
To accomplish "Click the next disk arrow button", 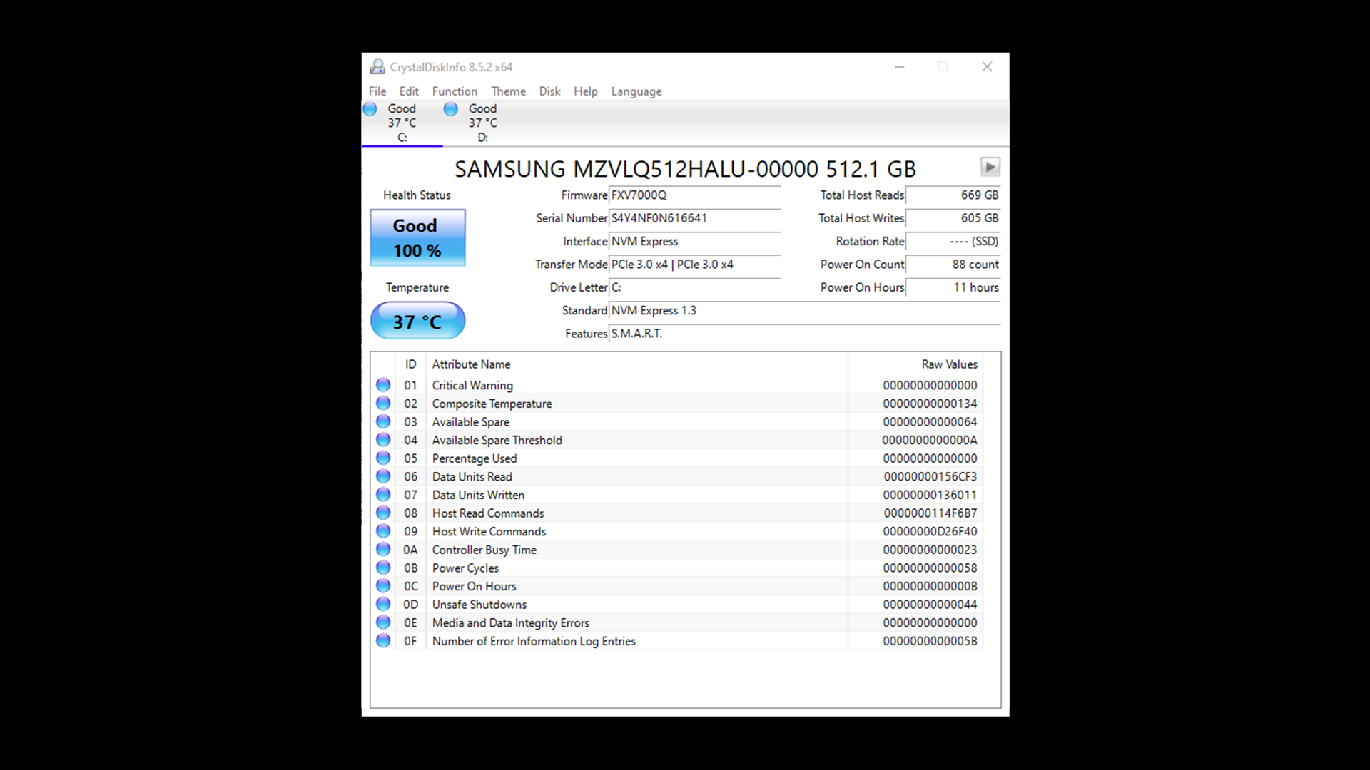I will (990, 167).
